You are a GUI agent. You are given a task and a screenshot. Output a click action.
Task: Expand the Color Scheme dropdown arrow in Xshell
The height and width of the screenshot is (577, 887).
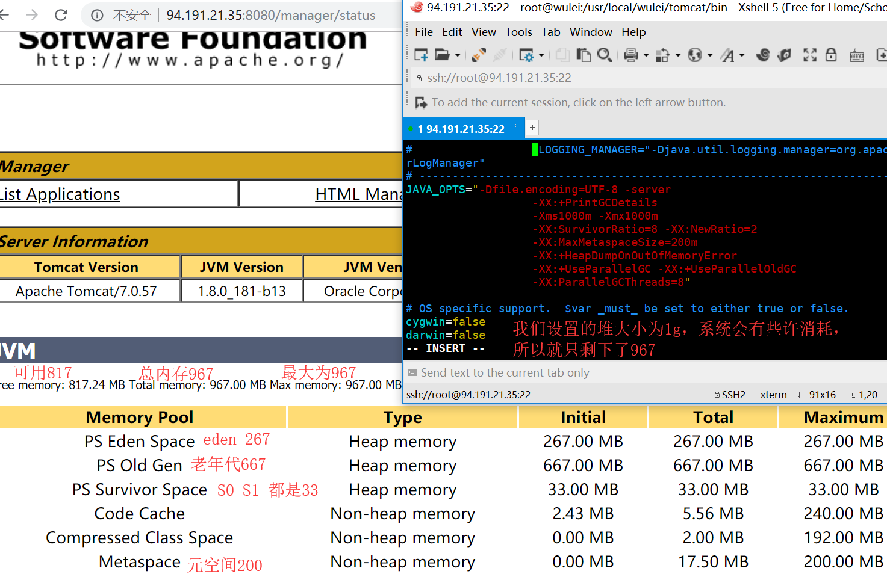tap(678, 55)
